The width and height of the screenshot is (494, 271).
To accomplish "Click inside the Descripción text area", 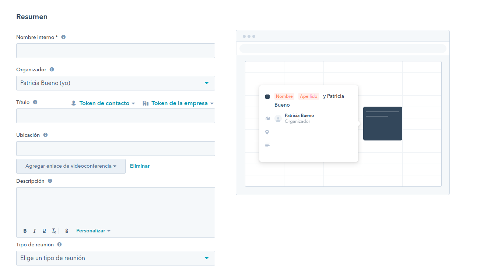I will pyautogui.click(x=116, y=206).
